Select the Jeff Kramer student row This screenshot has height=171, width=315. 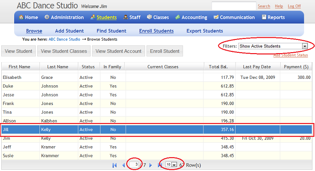pyautogui.click(x=157, y=147)
